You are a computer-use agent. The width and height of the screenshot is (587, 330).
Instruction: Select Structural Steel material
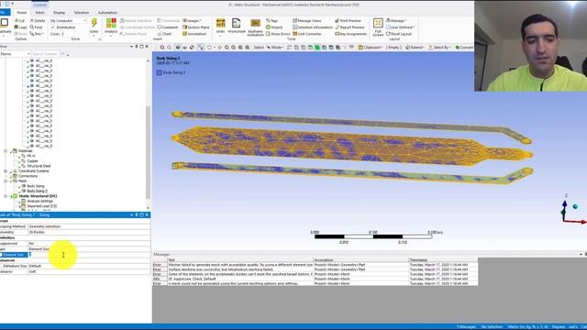tap(39, 166)
